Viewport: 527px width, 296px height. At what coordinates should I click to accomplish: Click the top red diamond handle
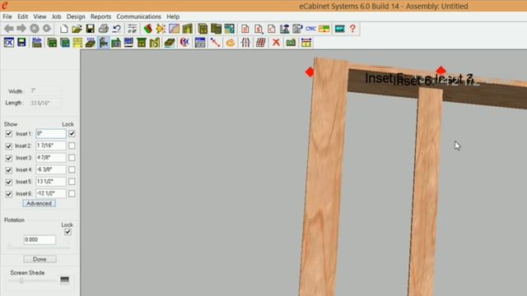coord(441,70)
